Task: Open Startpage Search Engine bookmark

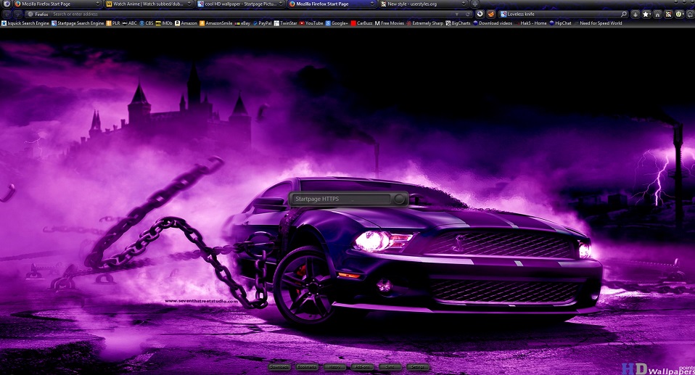Action: point(78,23)
